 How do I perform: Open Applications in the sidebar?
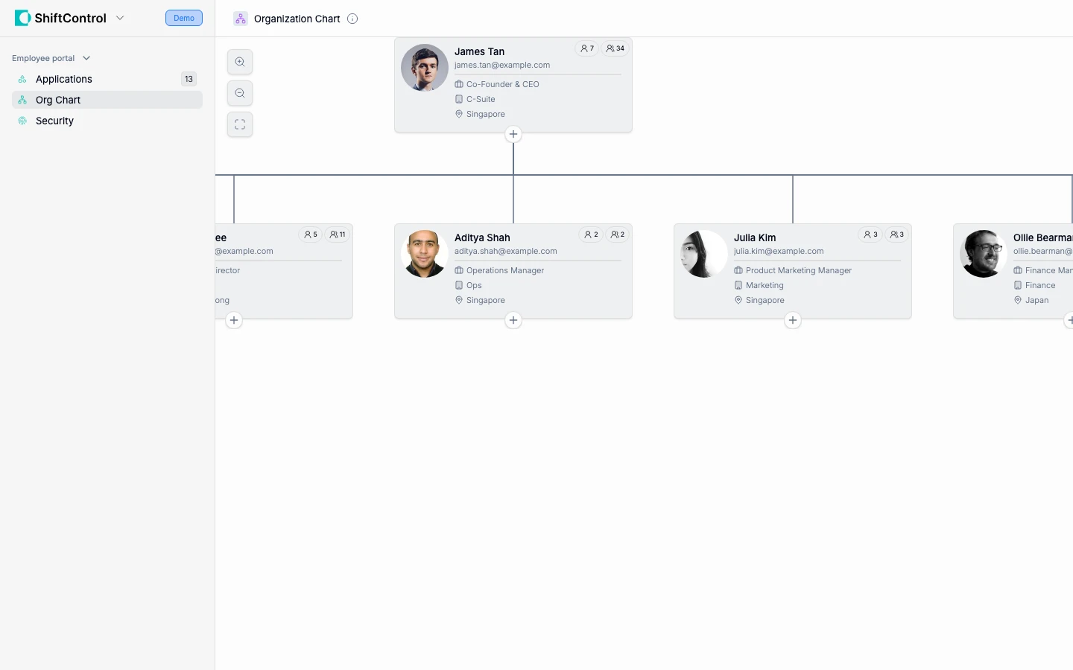click(64, 79)
